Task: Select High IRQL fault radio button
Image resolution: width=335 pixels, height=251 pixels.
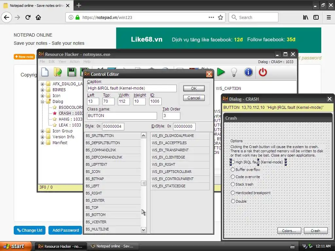Action: point(233,162)
